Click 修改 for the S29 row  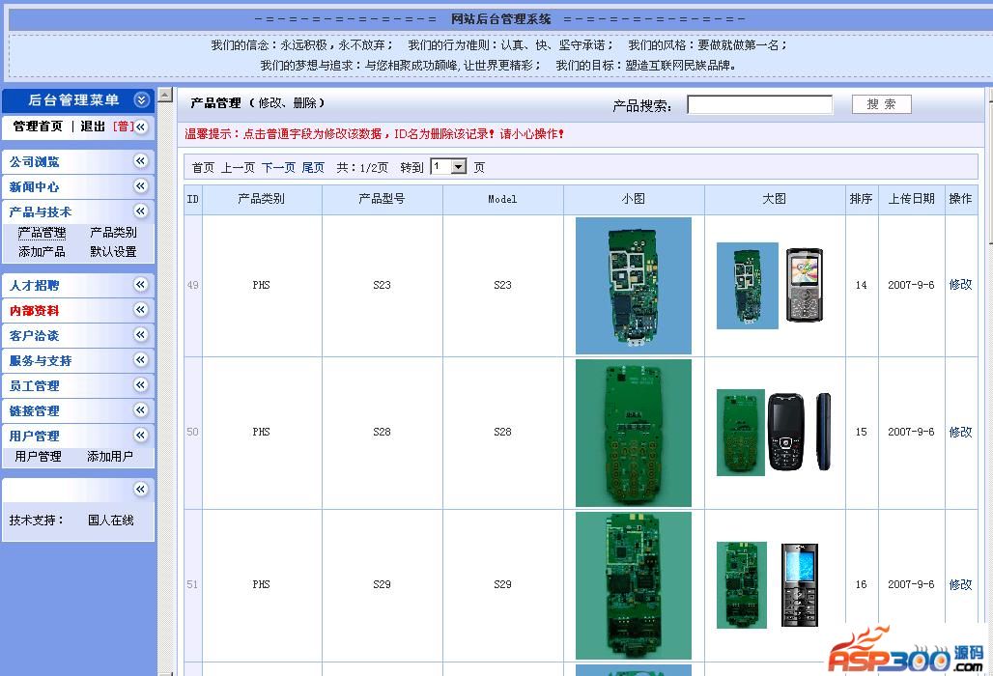coord(961,585)
